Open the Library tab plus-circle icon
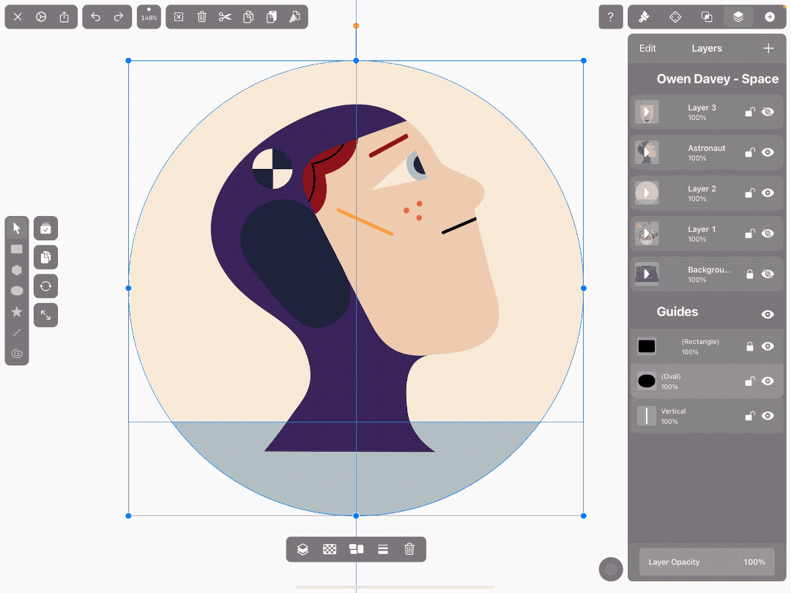The height and width of the screenshot is (593, 791). (x=770, y=17)
